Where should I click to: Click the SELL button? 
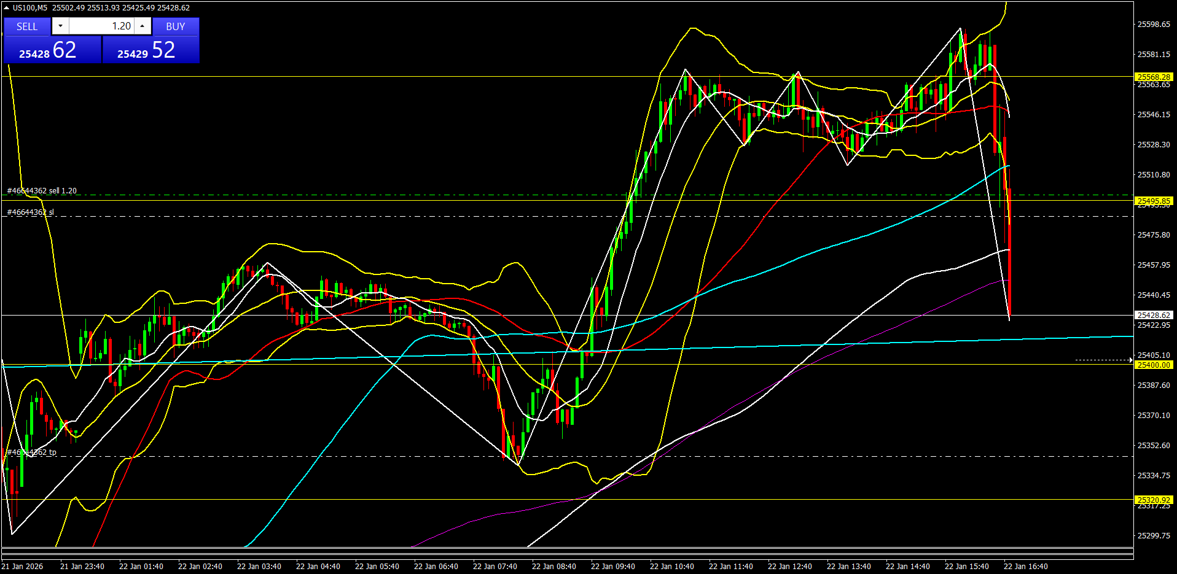(27, 26)
